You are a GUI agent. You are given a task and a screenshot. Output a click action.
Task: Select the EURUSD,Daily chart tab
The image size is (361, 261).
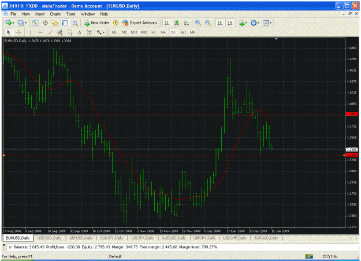coord(17,238)
